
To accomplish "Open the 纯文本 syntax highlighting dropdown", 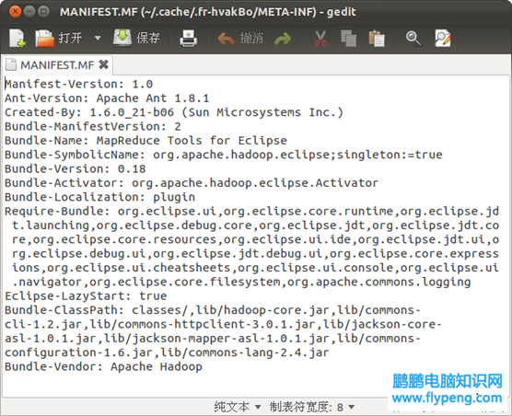I will coord(238,407).
